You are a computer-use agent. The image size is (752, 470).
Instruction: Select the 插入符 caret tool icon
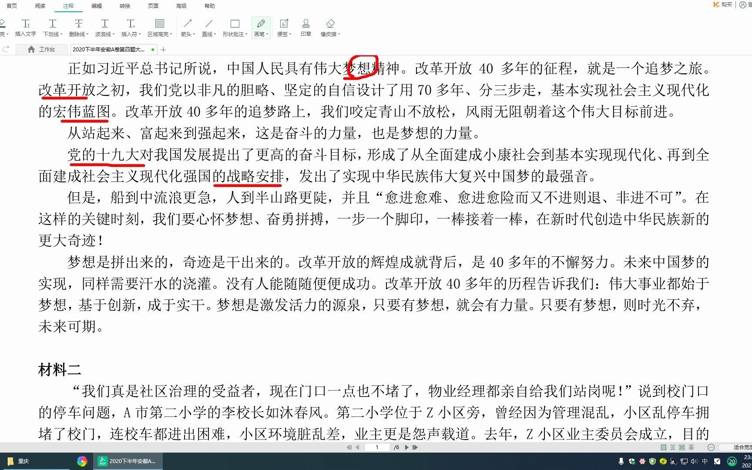click(131, 23)
